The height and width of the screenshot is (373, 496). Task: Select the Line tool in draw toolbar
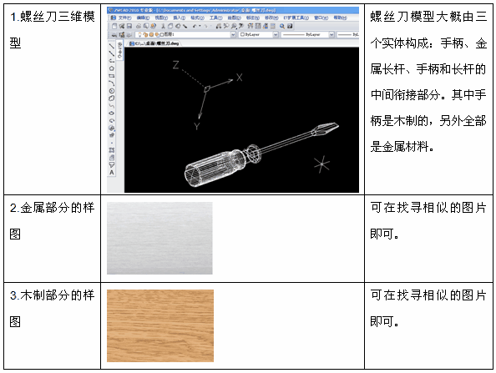pos(111,47)
